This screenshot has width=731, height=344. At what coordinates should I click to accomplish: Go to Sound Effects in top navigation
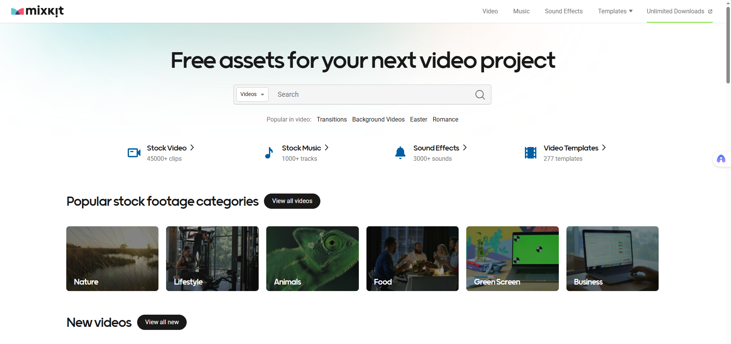(x=563, y=11)
